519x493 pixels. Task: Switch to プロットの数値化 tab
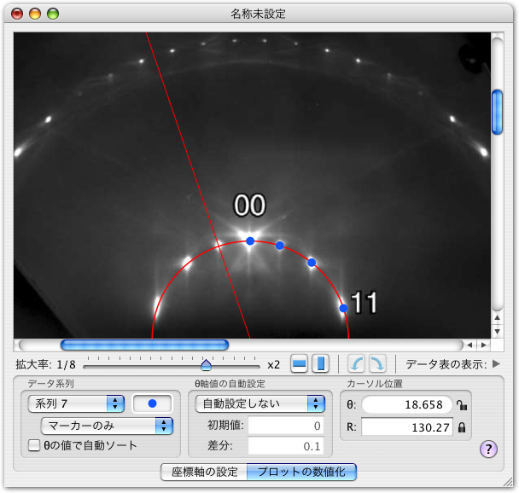(301, 472)
